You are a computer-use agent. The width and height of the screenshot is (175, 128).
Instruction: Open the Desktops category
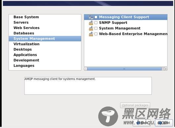click(45, 49)
